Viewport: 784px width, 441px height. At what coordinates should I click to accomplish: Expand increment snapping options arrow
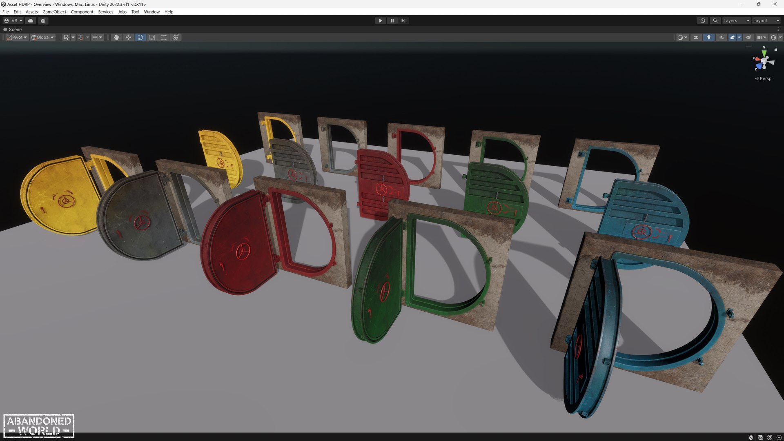coord(101,37)
